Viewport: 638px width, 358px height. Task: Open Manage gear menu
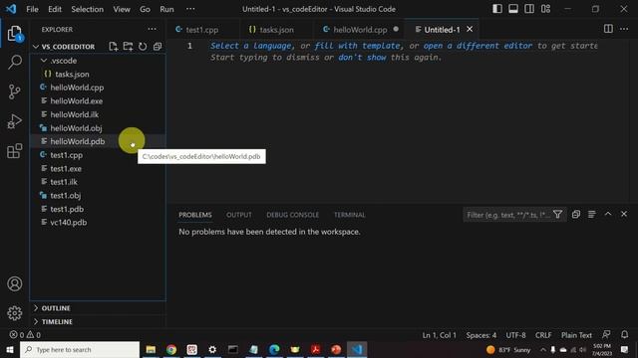pos(15,313)
